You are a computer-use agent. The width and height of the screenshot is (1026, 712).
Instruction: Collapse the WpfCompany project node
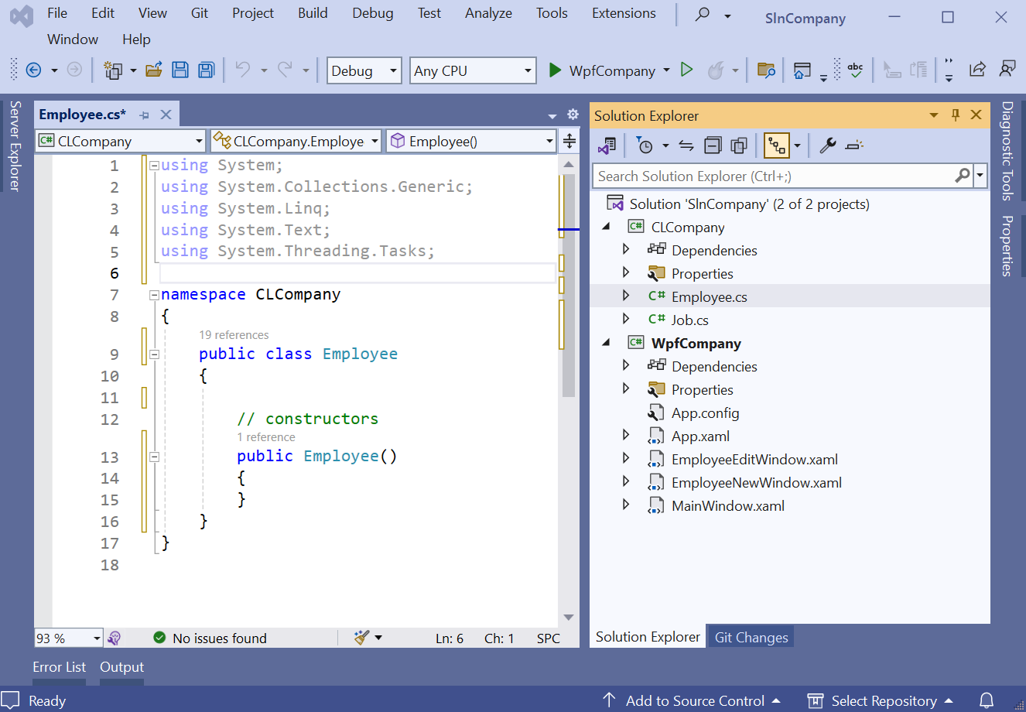coord(606,343)
